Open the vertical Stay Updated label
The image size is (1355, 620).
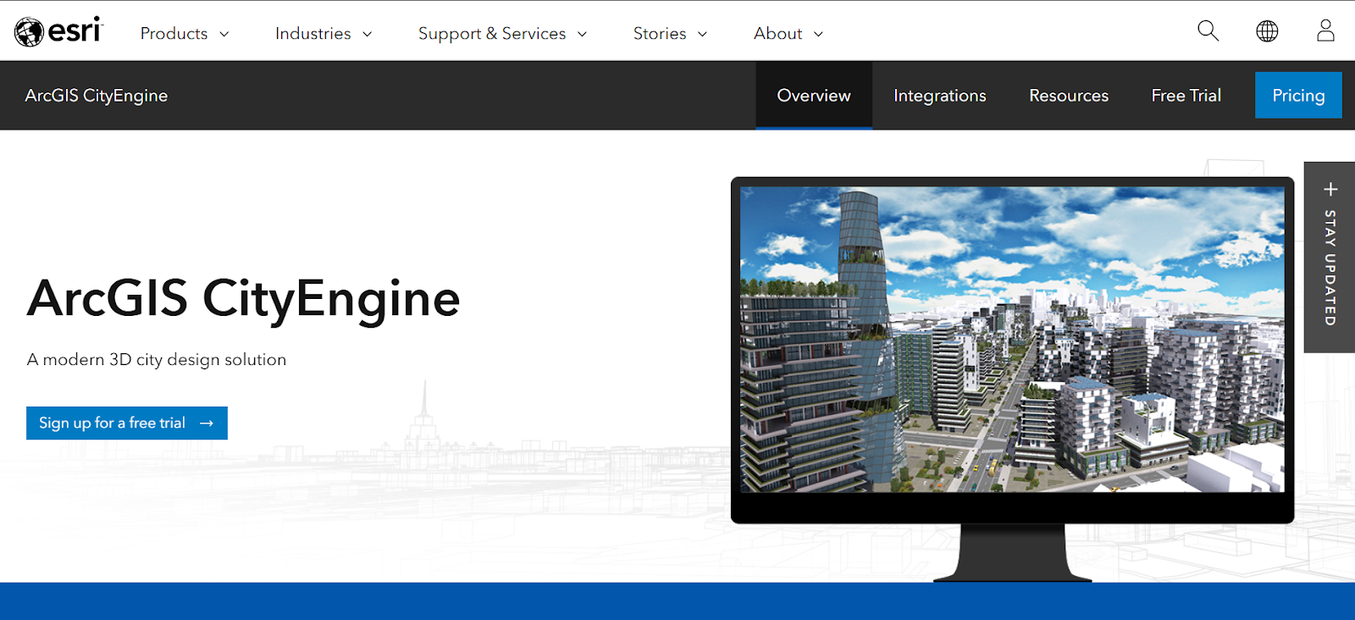point(1330,268)
